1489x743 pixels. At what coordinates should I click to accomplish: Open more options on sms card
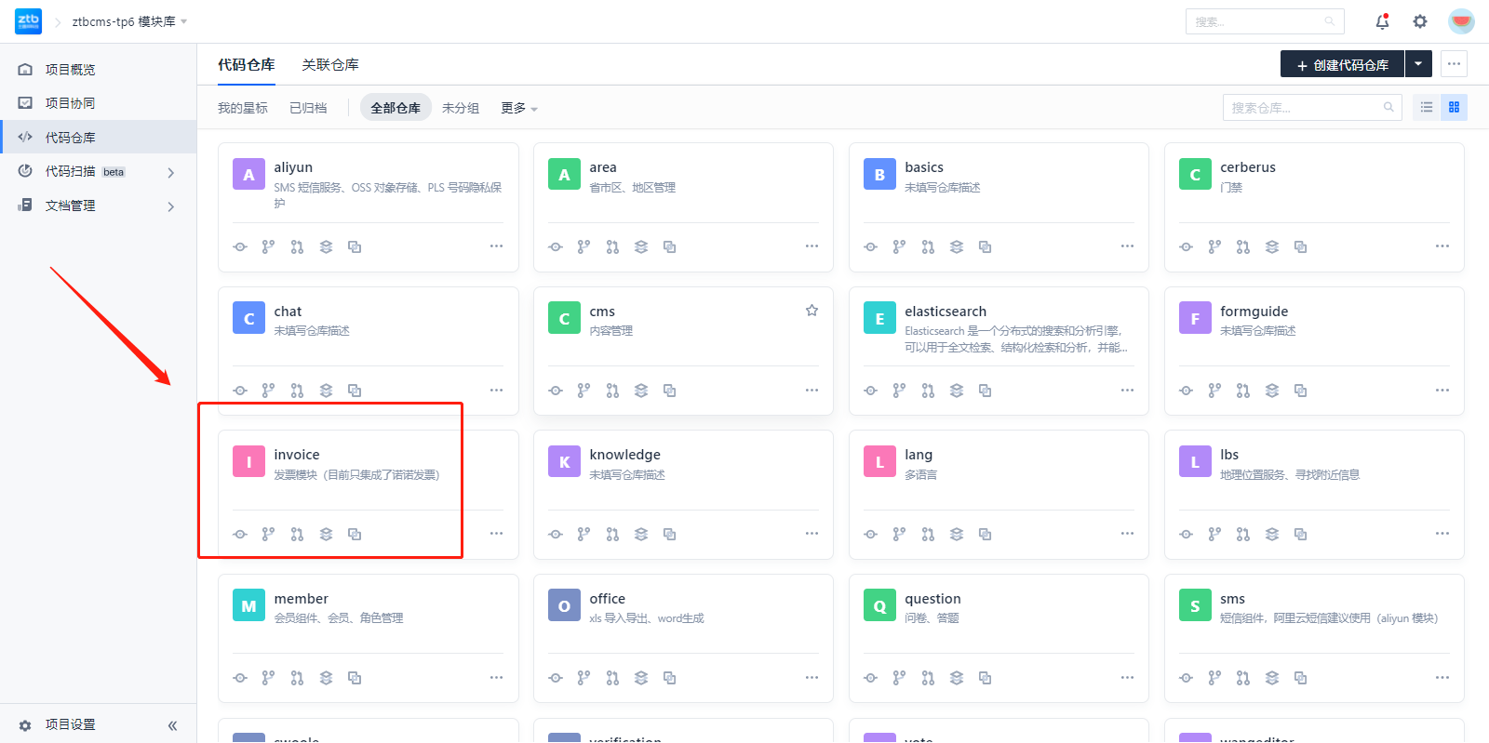tap(1442, 678)
